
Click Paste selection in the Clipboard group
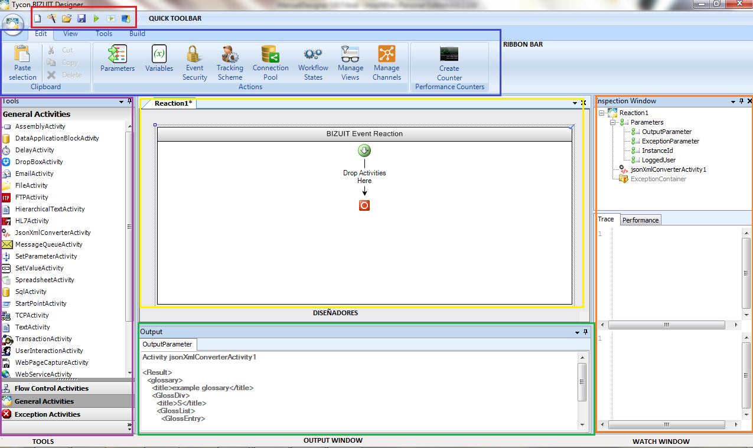[x=22, y=63]
